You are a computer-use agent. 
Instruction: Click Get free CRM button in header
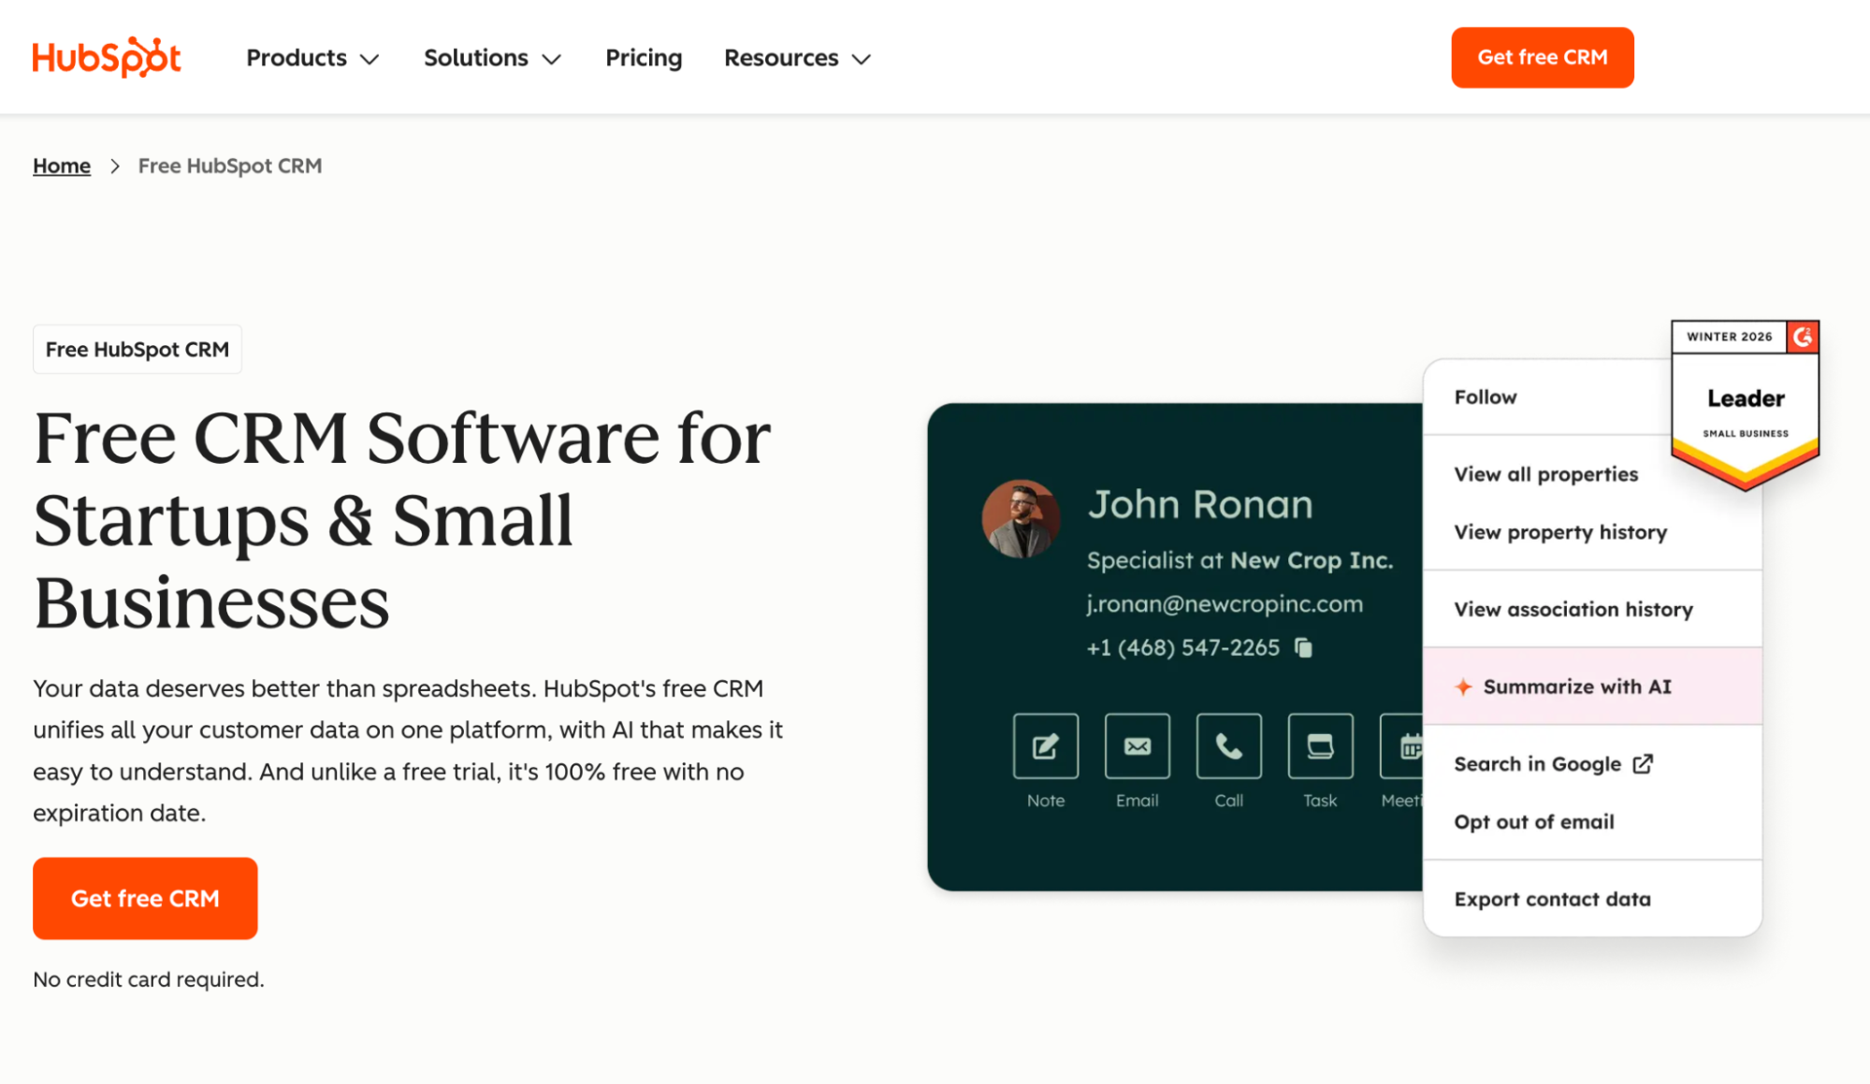(x=1543, y=58)
